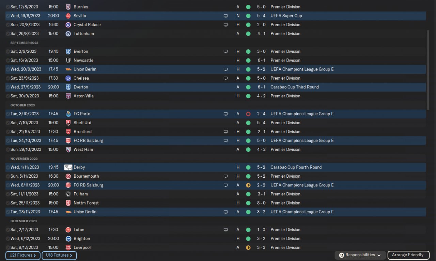Click the 8 - 0 score against Nottm Forest
This screenshot has height=261, width=436.
261,203
